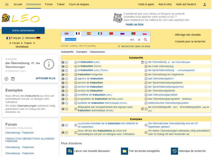
Task: Select the Spanish flag dictionary
Action: click(89, 34)
